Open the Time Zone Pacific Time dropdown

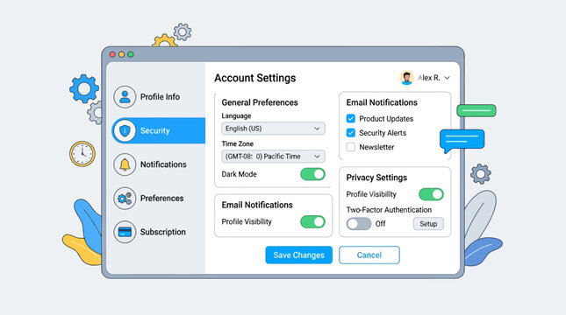(x=273, y=157)
